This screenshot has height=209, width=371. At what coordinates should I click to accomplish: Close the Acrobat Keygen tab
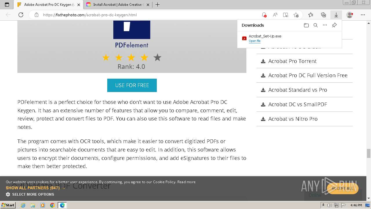tap(79, 5)
